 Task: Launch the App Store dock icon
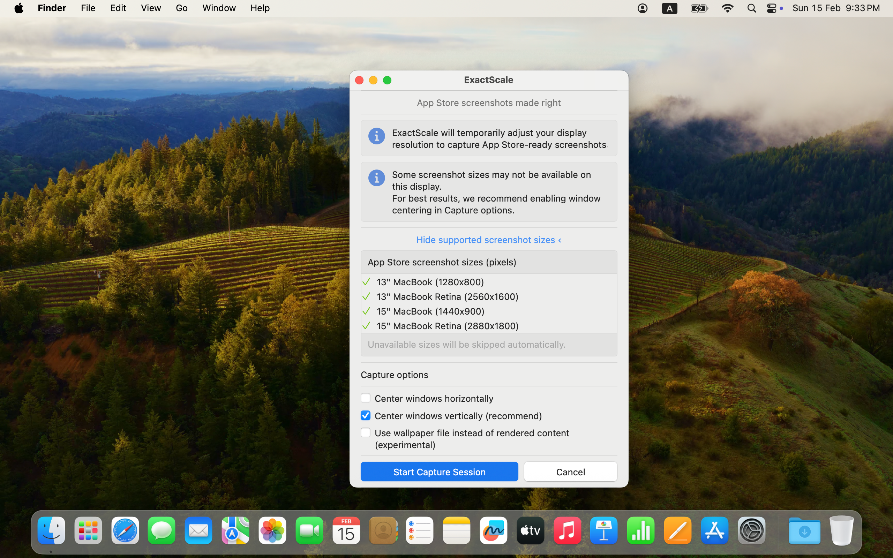(x=714, y=531)
